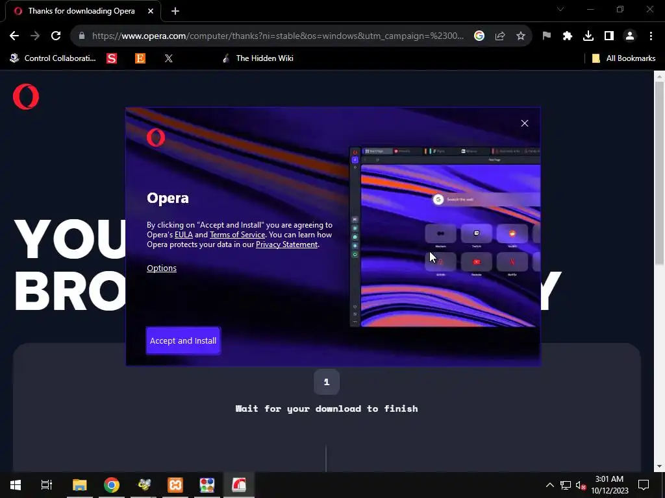Open the orange E bookmark
Screen dimensions: 665x498
140,58
